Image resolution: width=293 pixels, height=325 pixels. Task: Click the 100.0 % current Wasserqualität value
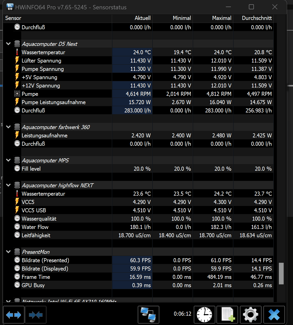[x=141, y=219]
